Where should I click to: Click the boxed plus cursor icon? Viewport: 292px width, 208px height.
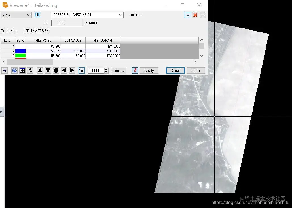point(22,70)
